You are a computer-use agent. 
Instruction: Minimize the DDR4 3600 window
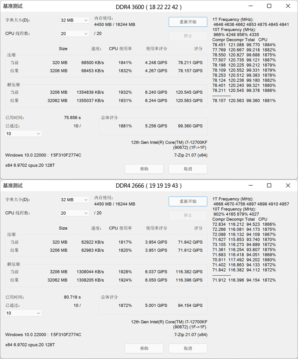click(251, 6)
